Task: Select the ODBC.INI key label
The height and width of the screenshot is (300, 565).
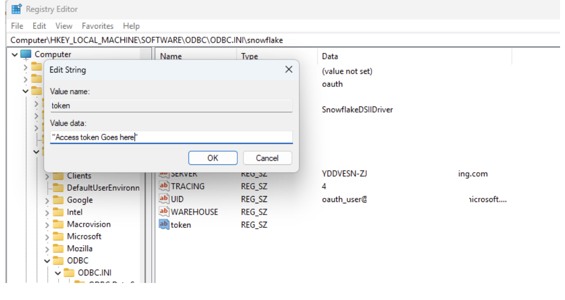Action: [x=94, y=273]
